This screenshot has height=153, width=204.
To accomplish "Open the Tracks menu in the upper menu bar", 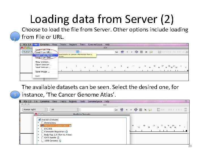I will point(63,45).
